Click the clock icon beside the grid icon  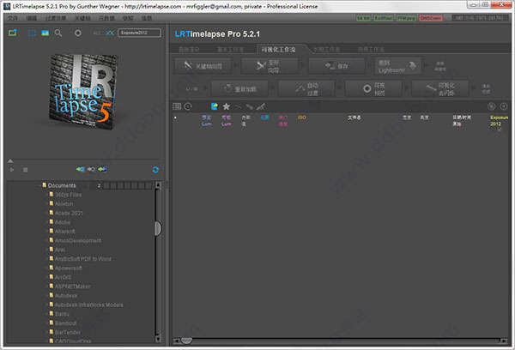click(188, 106)
